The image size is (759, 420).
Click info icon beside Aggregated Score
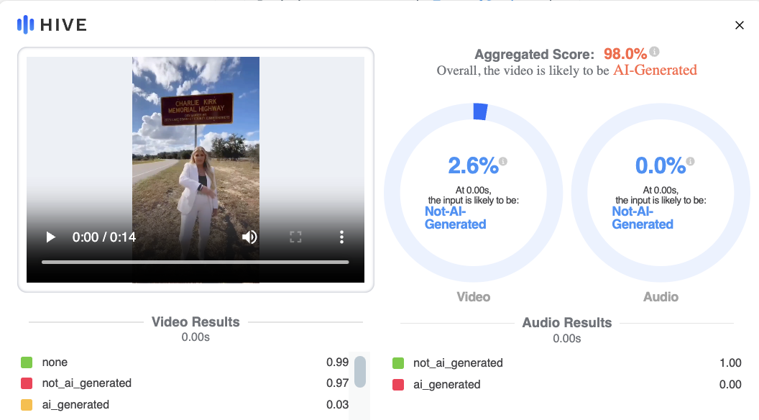(654, 52)
